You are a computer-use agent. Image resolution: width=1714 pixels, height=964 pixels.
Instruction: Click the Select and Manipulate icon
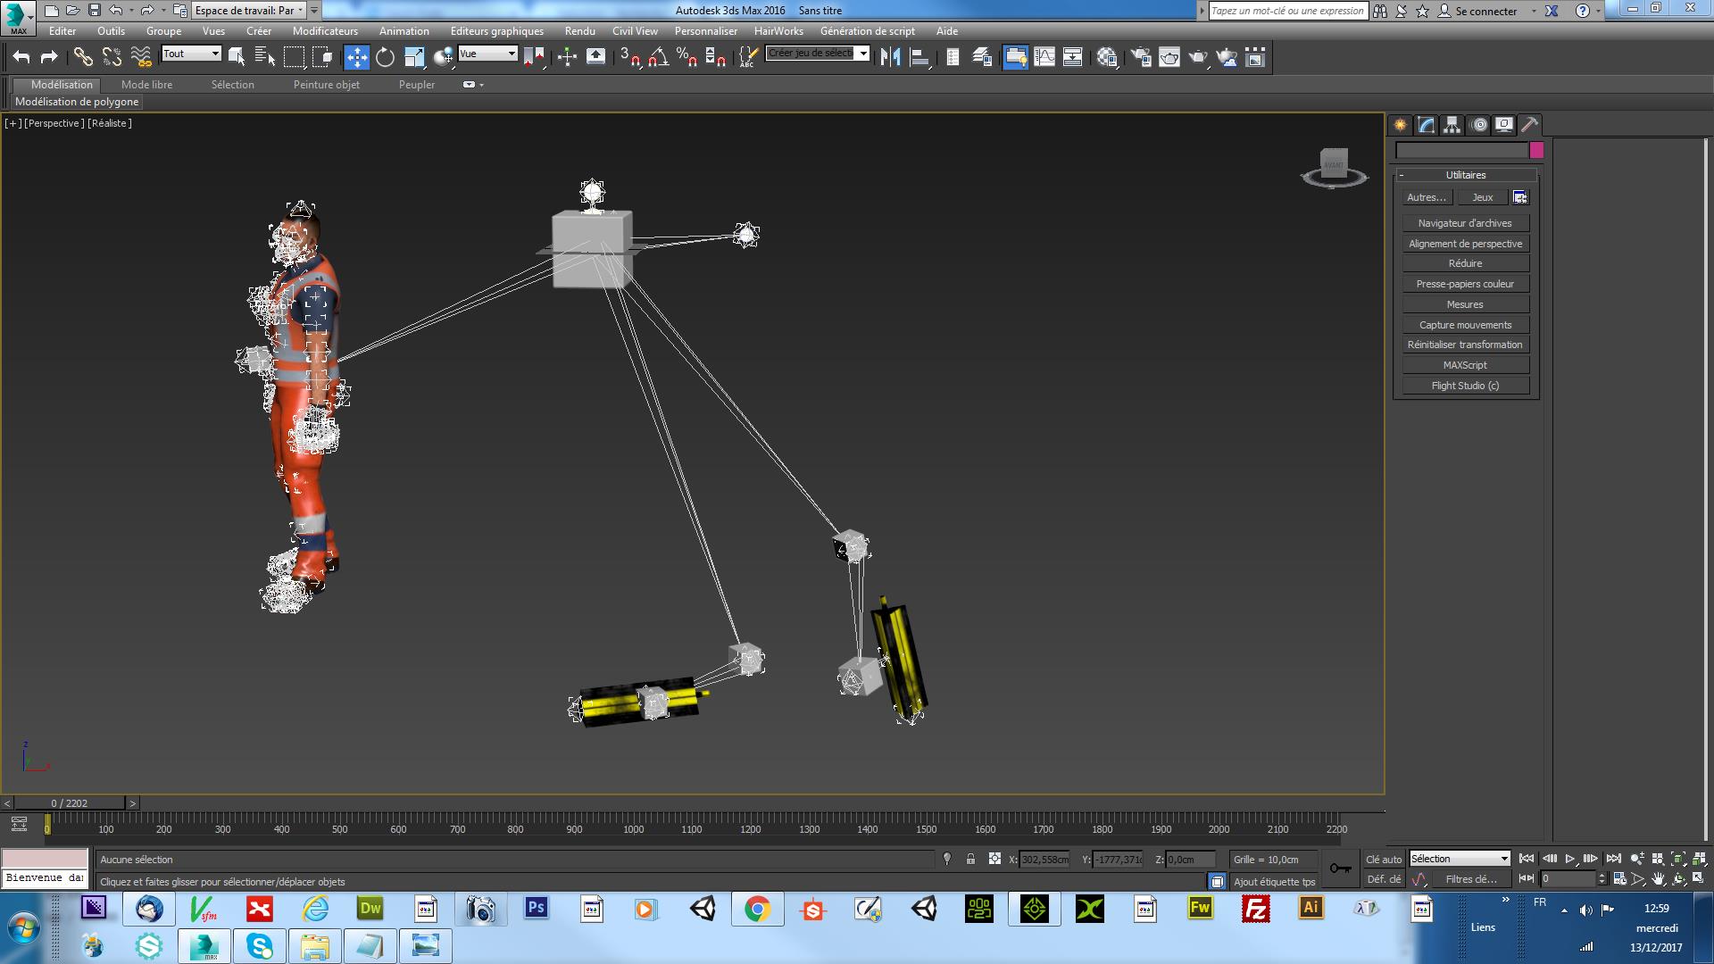point(567,57)
